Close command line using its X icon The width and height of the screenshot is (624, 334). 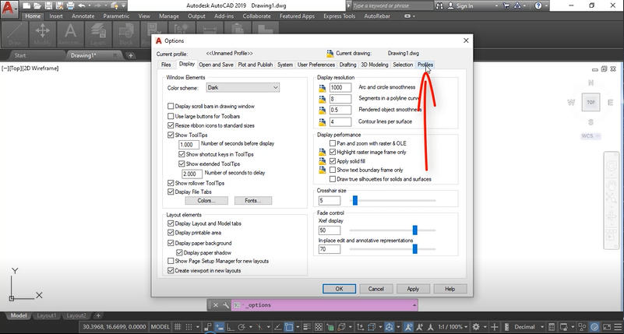point(215,305)
